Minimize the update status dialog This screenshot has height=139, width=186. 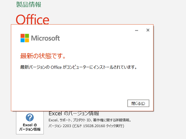pos(137,30)
